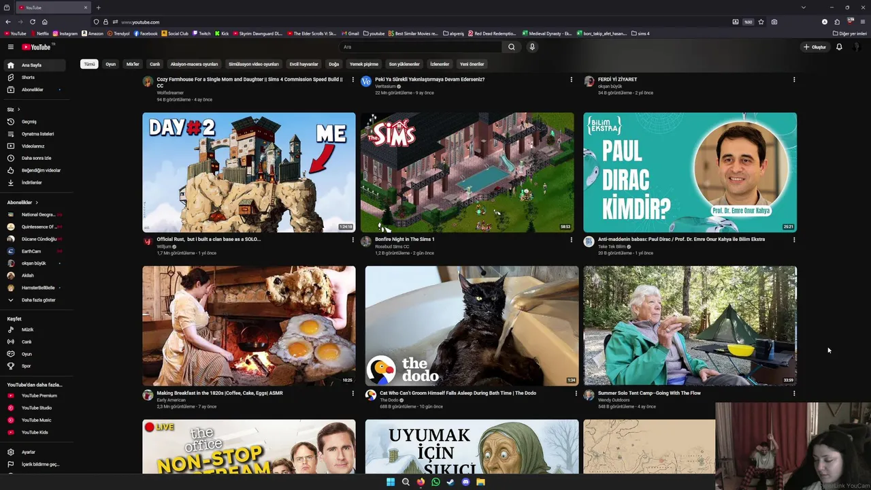
Task: Select the Canlı filter chip
Action: (x=155, y=64)
